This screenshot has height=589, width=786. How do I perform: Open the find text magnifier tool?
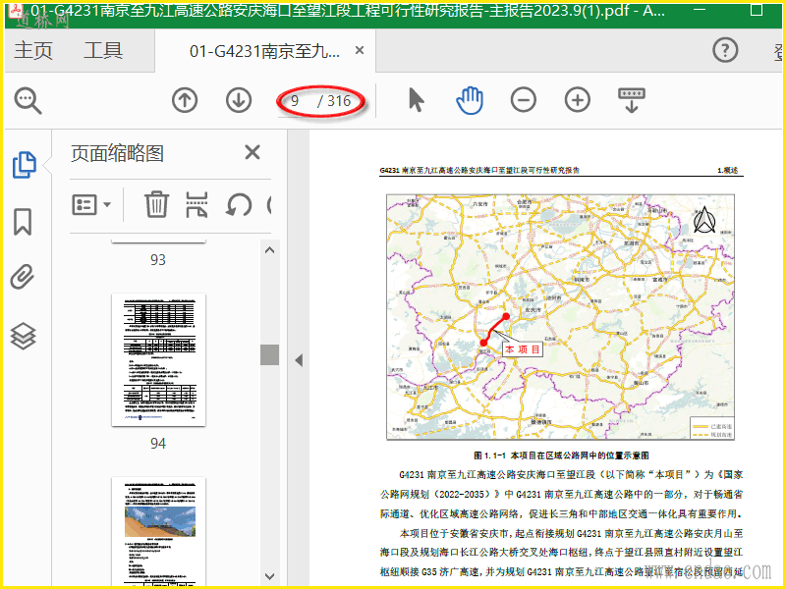point(28,101)
